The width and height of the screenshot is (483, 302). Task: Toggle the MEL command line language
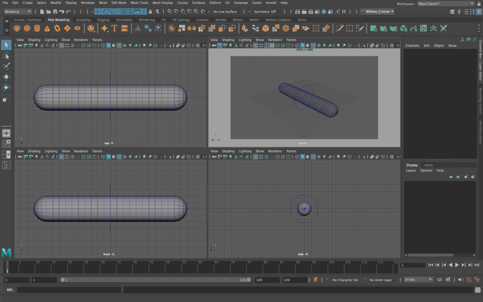(x=10, y=290)
